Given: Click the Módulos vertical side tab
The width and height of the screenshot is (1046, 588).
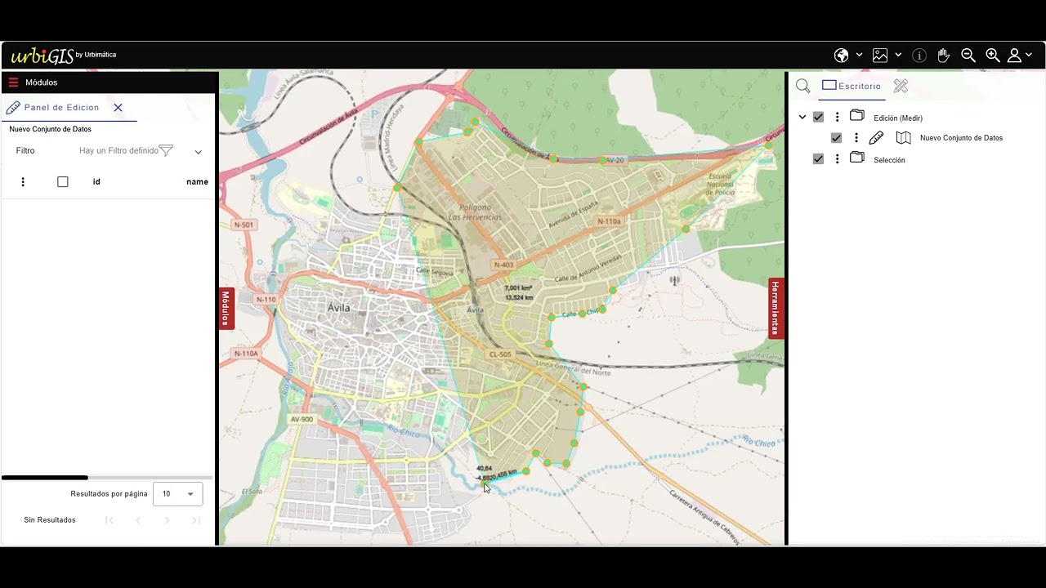Looking at the screenshot, I should (x=226, y=308).
